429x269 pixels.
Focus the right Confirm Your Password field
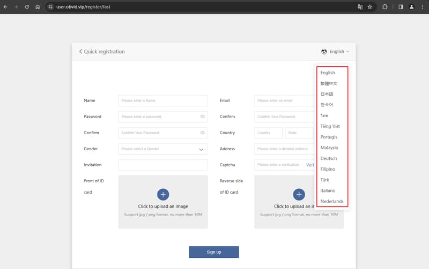(x=284, y=117)
